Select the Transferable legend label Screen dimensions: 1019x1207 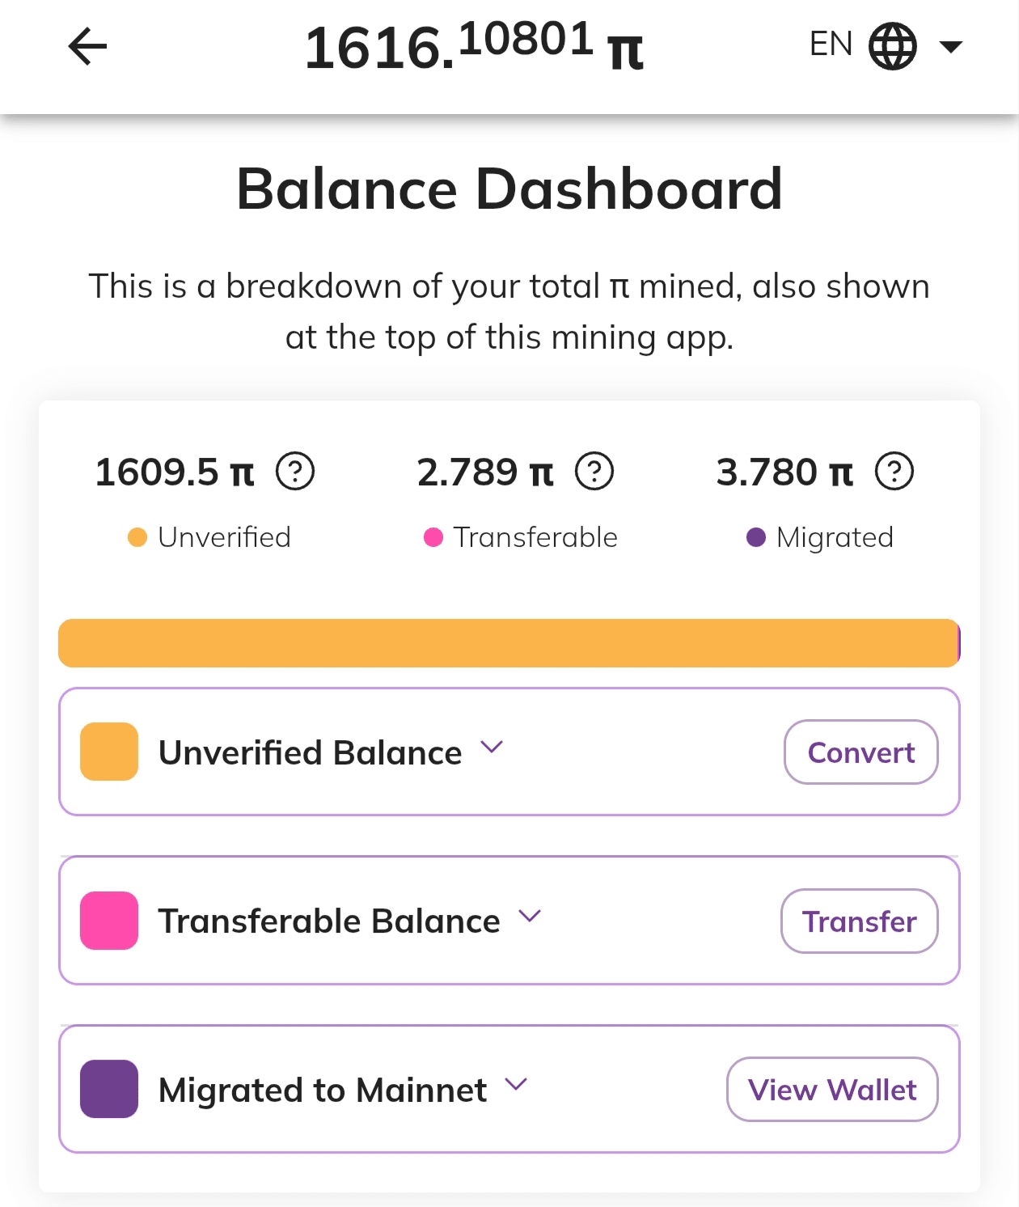click(x=535, y=537)
